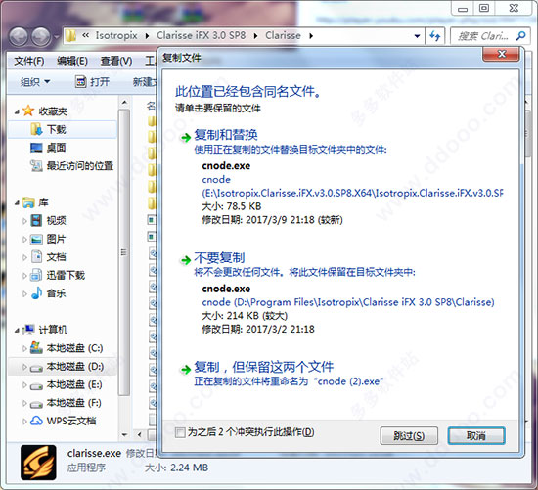The width and height of the screenshot is (538, 490).
Task: Select 下载 in favorites
Action: click(57, 129)
